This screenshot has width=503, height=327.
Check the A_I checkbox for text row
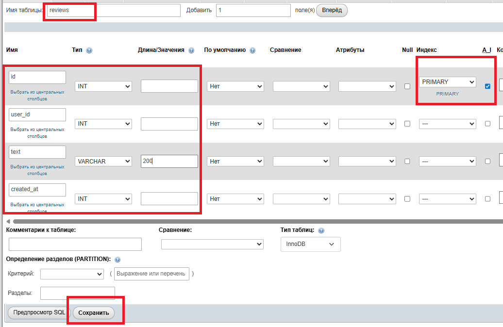pos(487,161)
